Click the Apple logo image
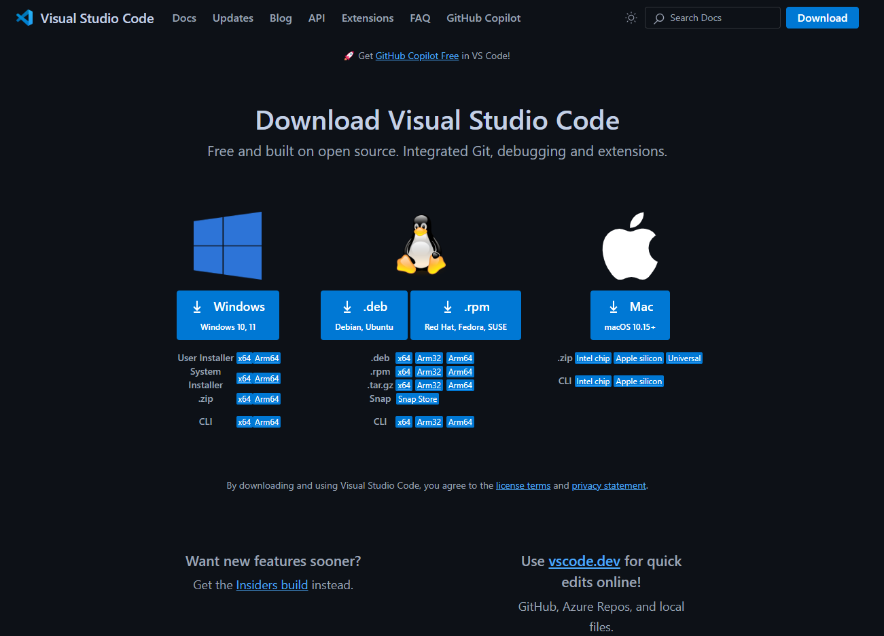 631,246
